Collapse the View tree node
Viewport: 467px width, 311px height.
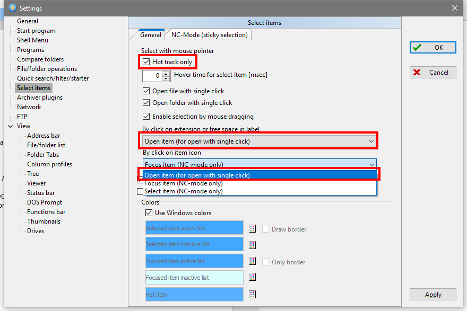(x=11, y=126)
